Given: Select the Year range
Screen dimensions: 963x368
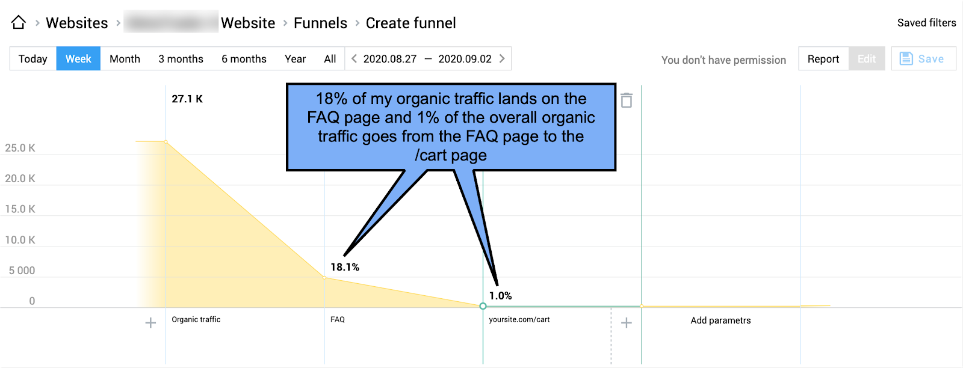Looking at the screenshot, I should pos(295,59).
